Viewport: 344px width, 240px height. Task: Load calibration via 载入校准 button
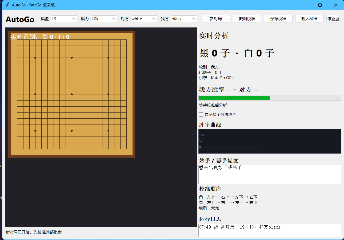(x=309, y=19)
